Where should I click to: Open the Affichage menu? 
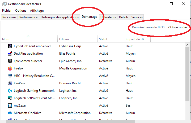pyautogui.click(x=37, y=11)
